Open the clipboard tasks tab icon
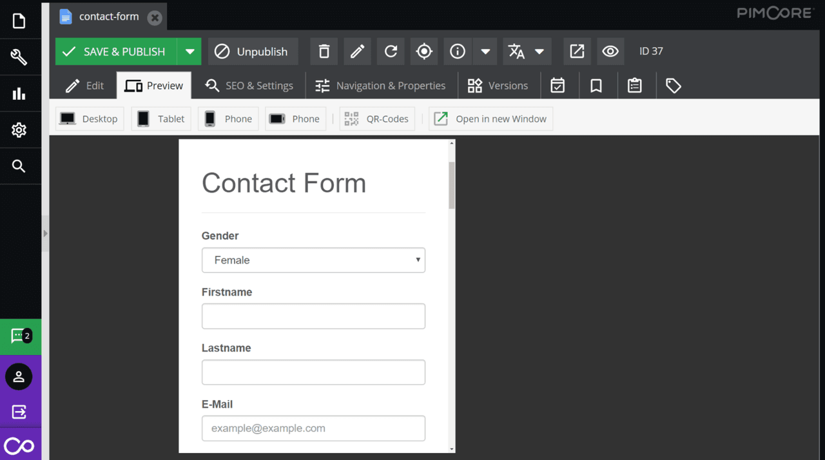Viewport: 825px width, 460px height. 635,86
